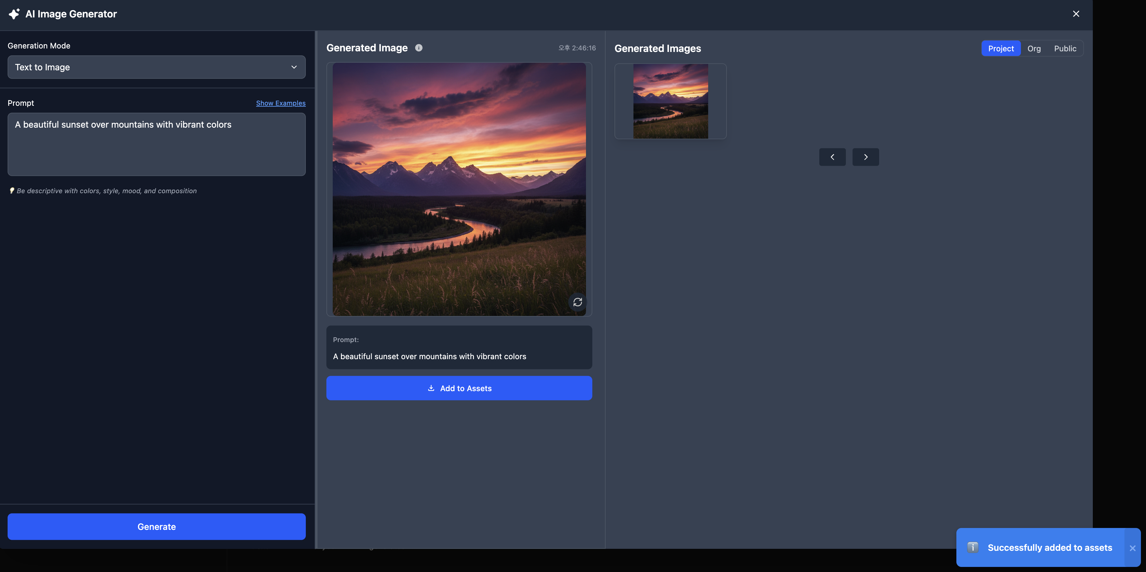Click the sparkle AI Image Generator logo icon
1146x572 pixels.
point(14,14)
